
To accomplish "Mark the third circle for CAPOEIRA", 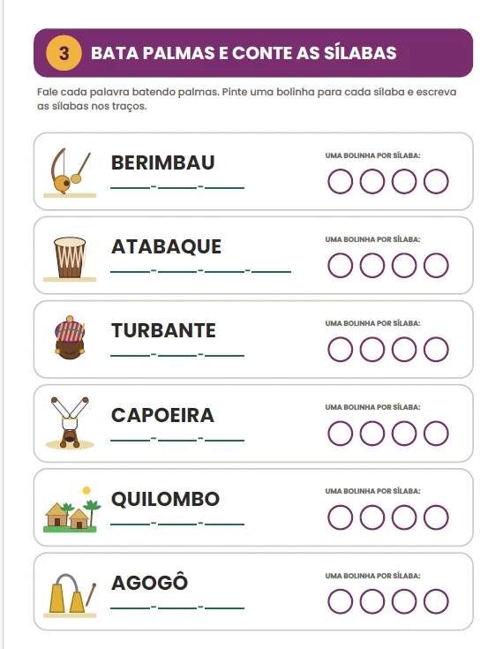I will coord(404,434).
